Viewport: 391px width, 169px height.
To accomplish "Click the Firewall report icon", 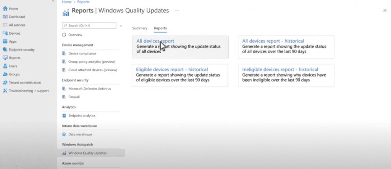I will click(64, 97).
